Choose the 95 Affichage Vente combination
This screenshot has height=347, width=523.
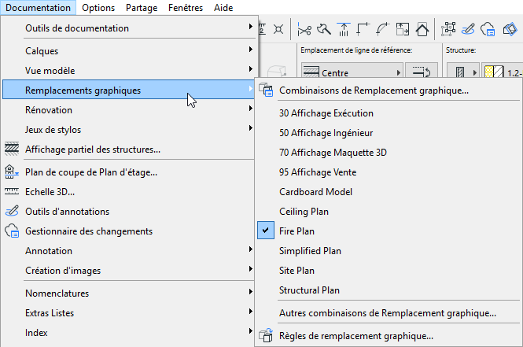pos(389,172)
